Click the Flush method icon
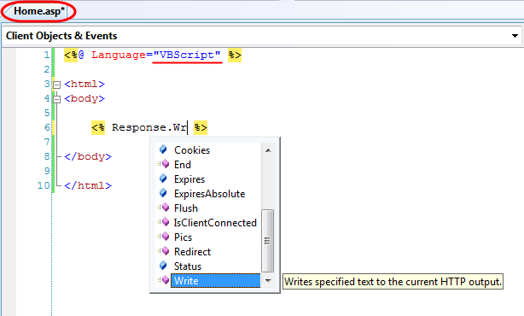 [x=163, y=208]
